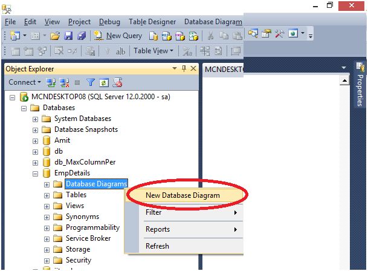Click the Database Engine Query icon
The image size is (368, 271).
tap(153, 36)
